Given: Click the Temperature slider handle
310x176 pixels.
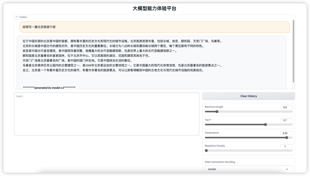Looking at the screenshot, I should coord(286,137).
